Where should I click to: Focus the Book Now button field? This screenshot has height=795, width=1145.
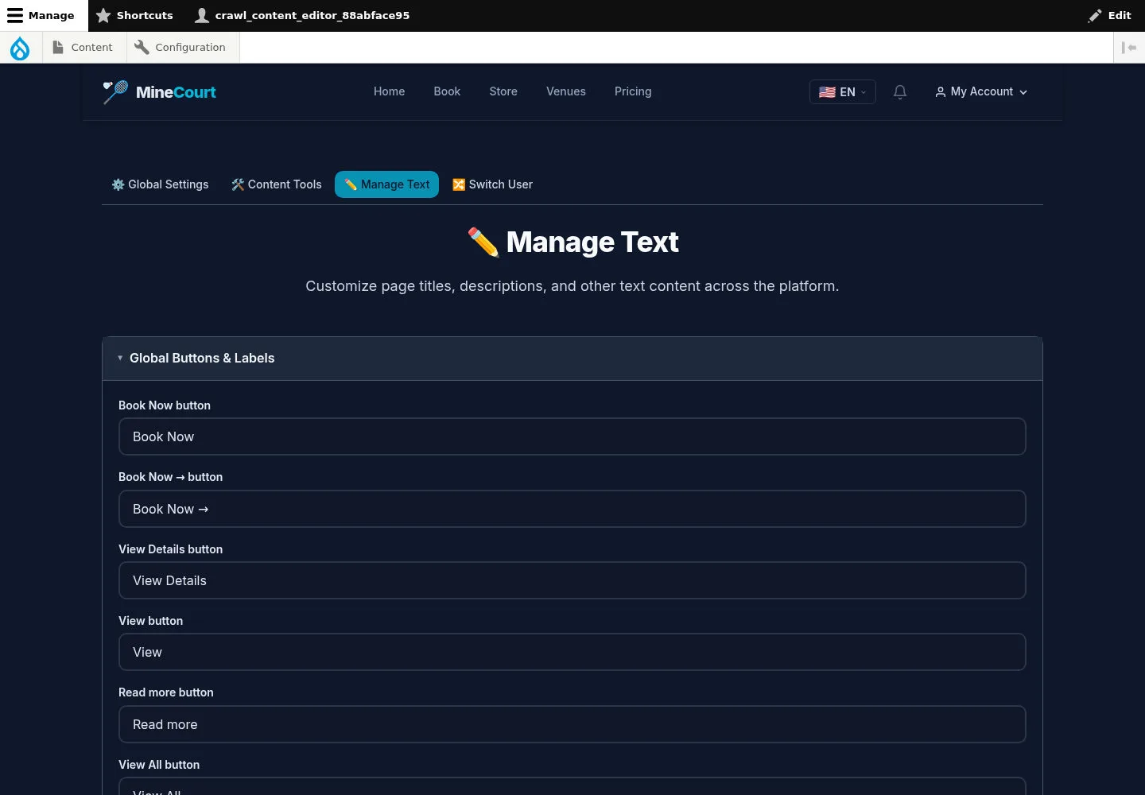(x=572, y=436)
